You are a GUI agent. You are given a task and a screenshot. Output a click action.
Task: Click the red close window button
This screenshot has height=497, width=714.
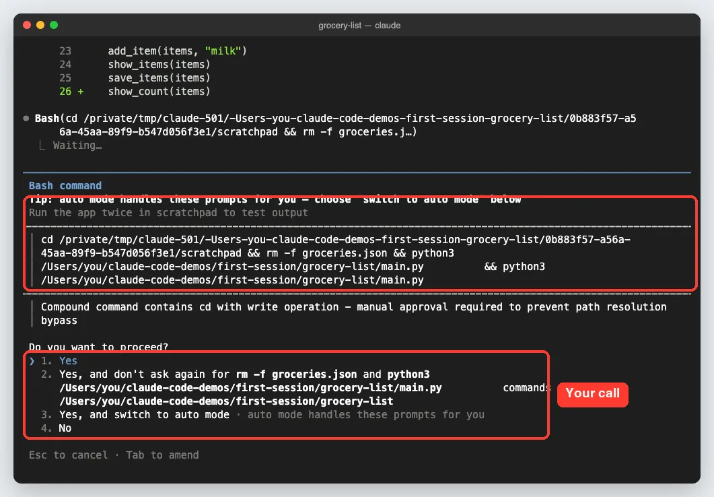pos(27,25)
